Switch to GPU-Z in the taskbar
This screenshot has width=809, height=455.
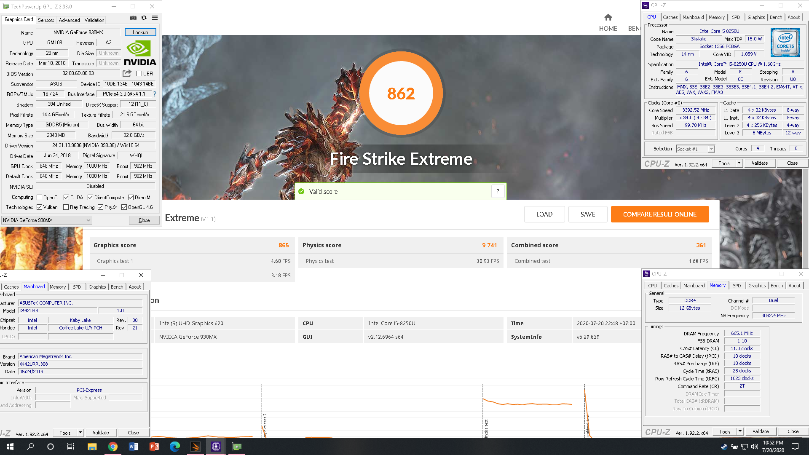(x=237, y=447)
